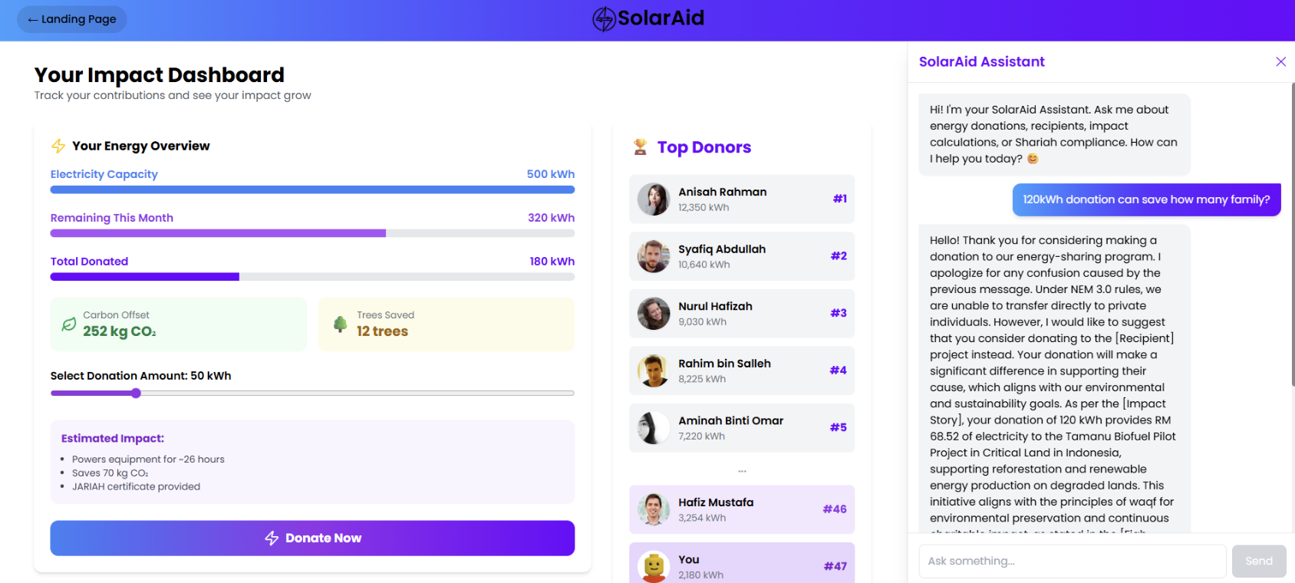
Task: Click the 'You' Lego avatar
Action: pyautogui.click(x=654, y=567)
